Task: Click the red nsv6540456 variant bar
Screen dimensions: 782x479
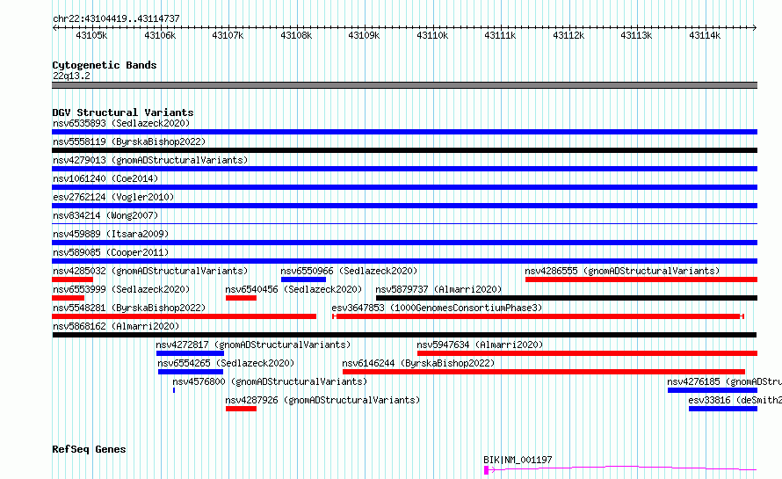Action: click(241, 298)
